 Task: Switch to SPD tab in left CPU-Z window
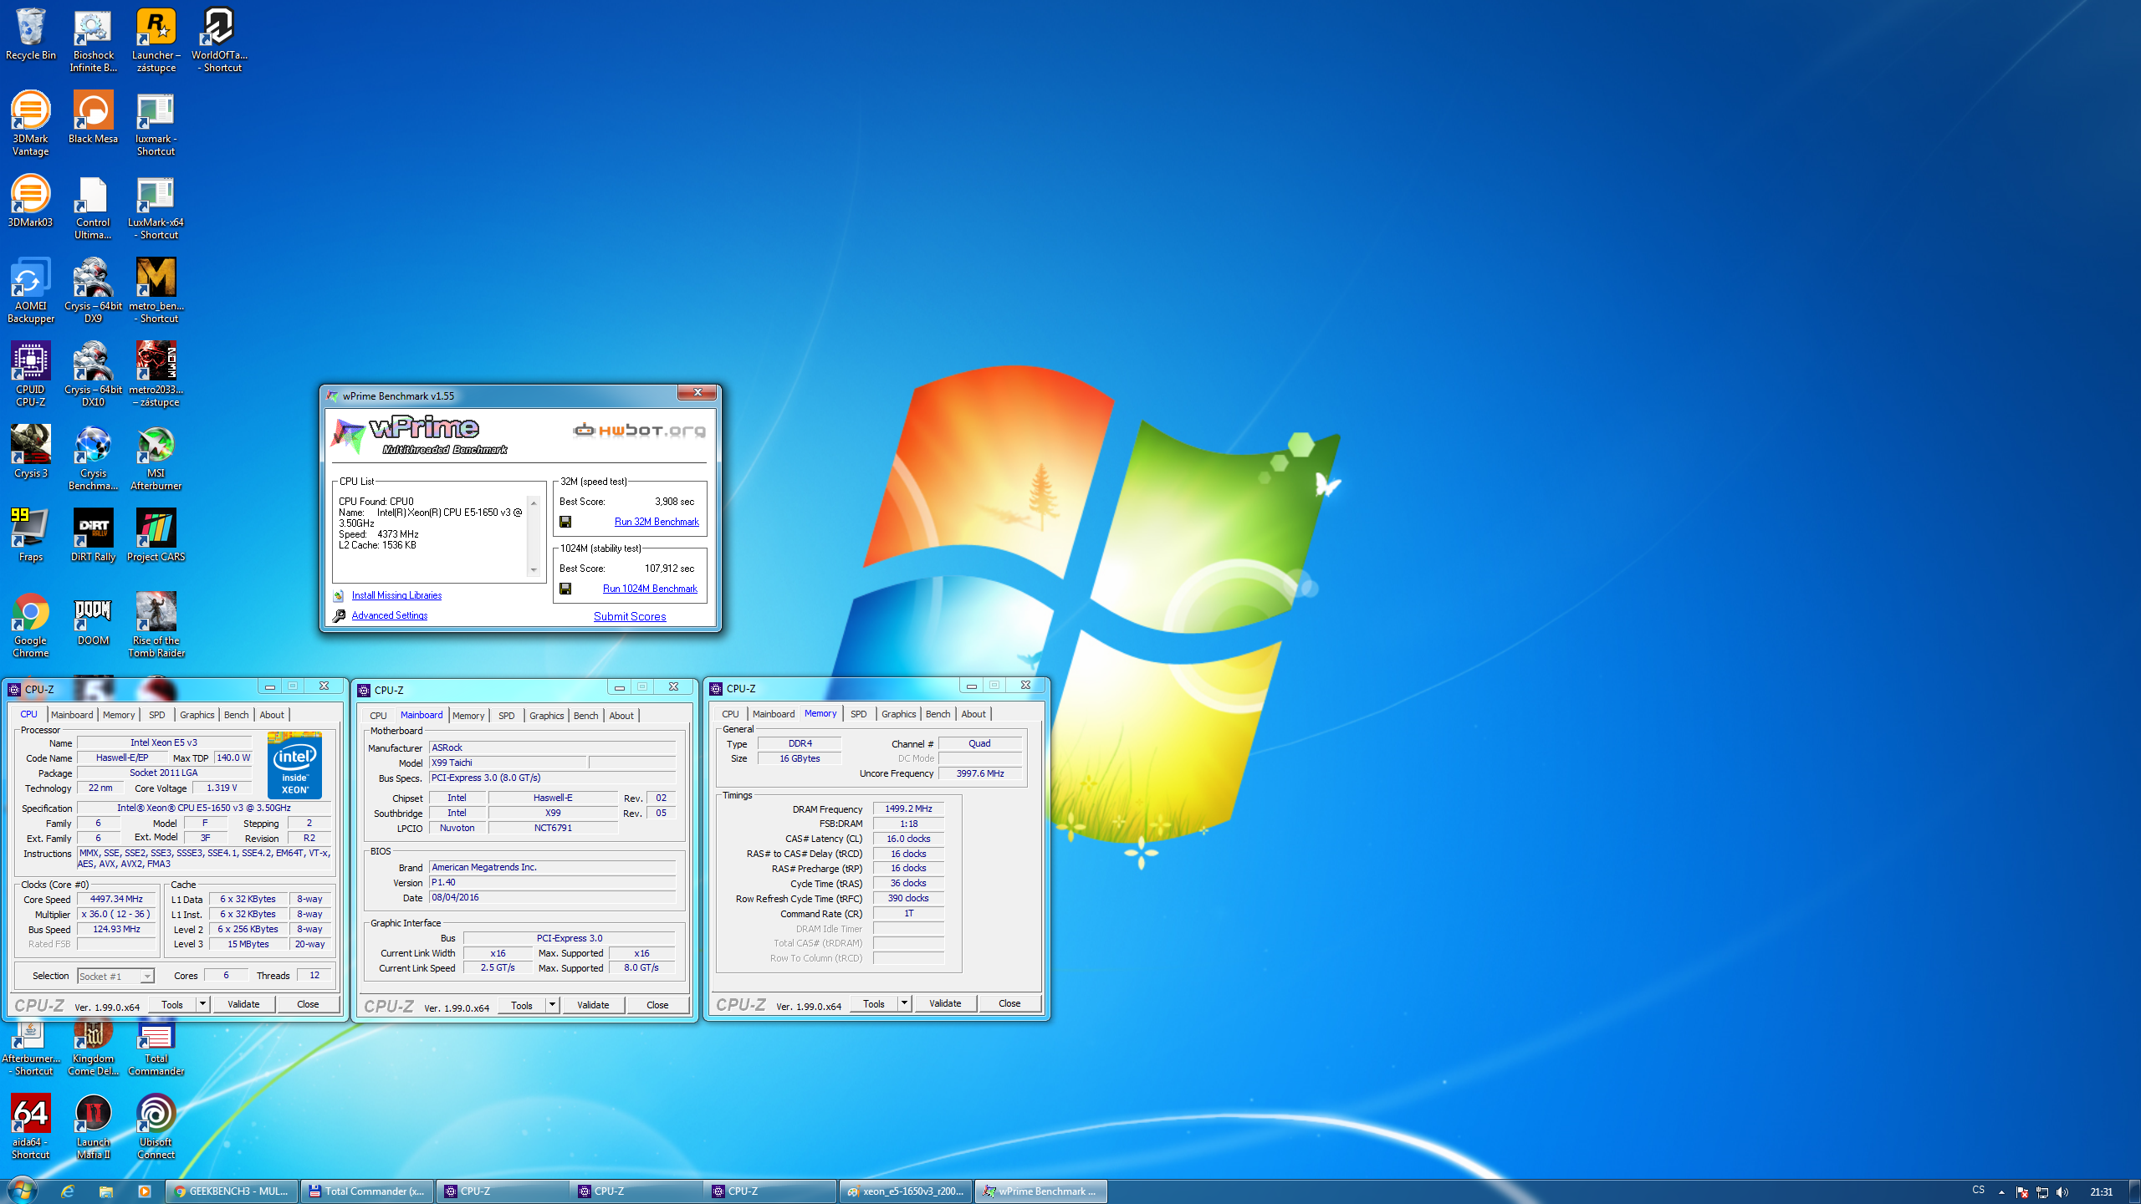pyautogui.click(x=156, y=715)
